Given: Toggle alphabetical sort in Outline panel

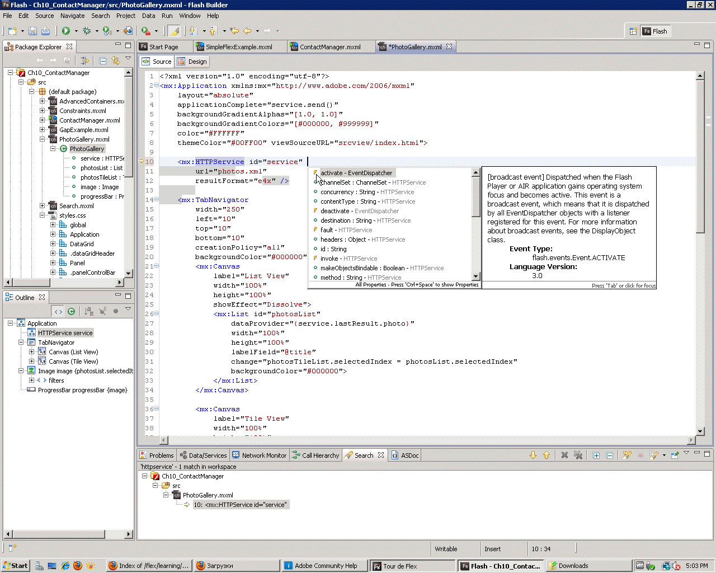Looking at the screenshot, I should tap(89, 311).
